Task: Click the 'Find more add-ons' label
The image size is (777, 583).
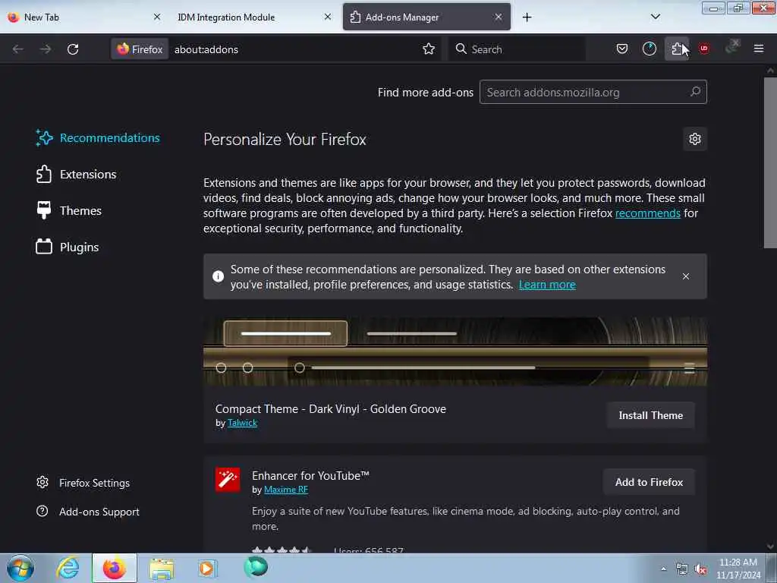Action: (x=426, y=92)
